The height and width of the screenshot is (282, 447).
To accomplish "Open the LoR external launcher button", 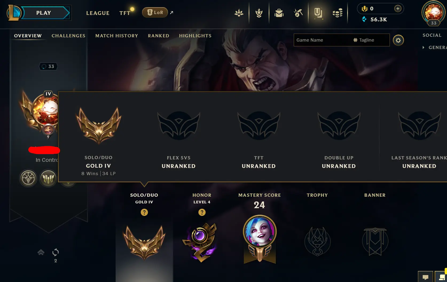I will (x=155, y=13).
